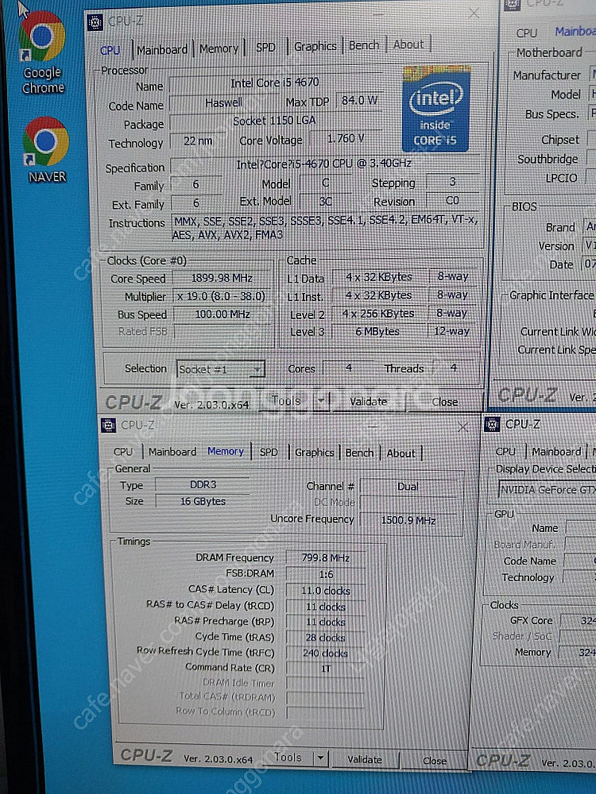Select Bench tab in Memory window
This screenshot has height=794, width=596.
[359, 453]
